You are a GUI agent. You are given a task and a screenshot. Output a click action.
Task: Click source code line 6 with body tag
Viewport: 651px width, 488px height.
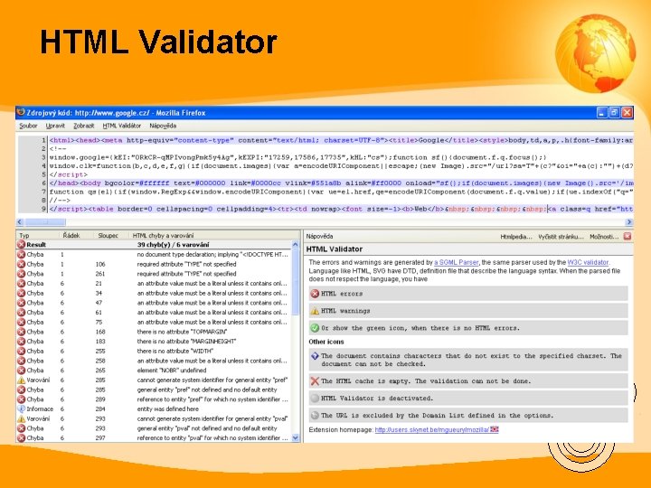(x=341, y=183)
